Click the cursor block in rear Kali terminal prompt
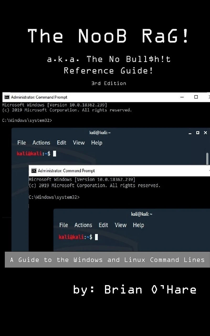Viewport: 210px width, 336px height. coord(55,154)
